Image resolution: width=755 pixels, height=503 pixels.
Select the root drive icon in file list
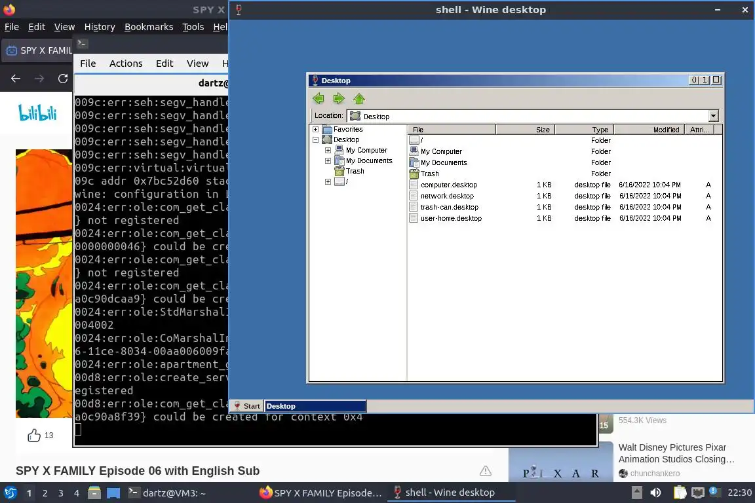point(414,140)
